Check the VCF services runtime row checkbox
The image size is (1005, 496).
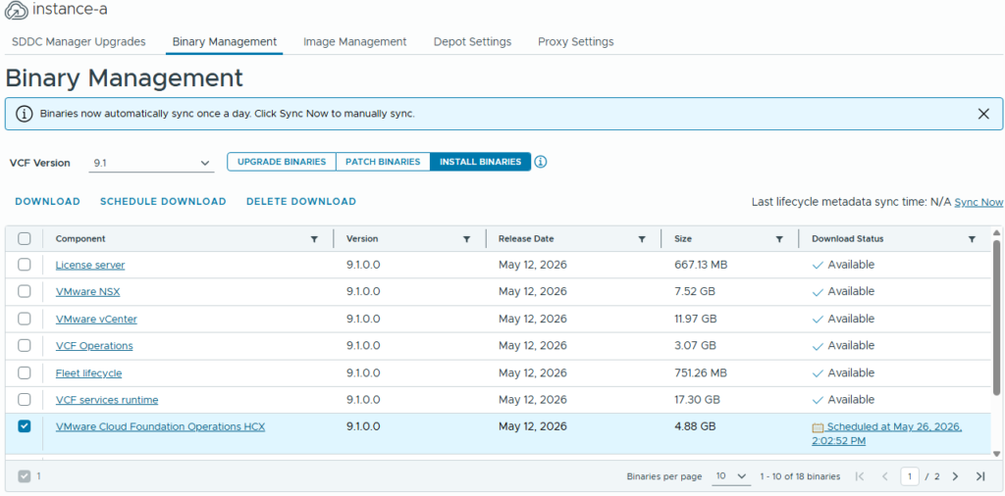tap(24, 399)
